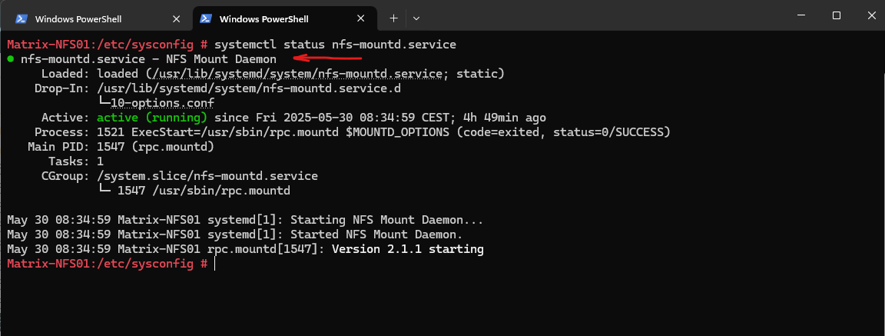Click the green "active (running)" status text
The height and width of the screenshot is (336, 885).
point(152,118)
